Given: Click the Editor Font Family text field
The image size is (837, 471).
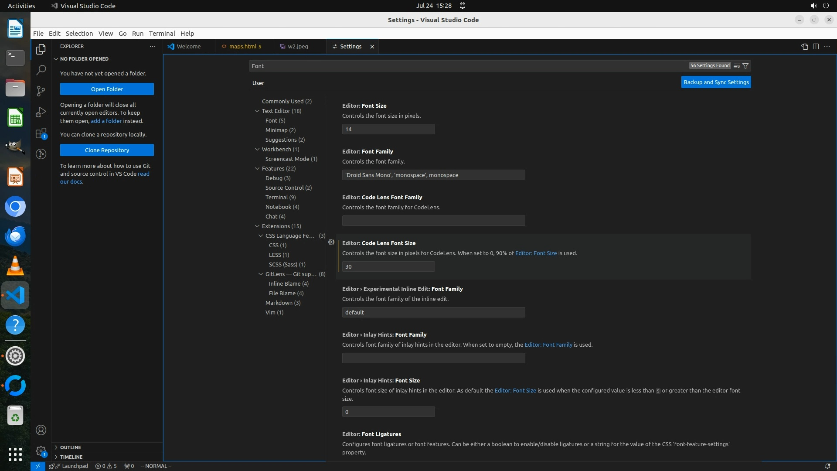Looking at the screenshot, I should [433, 175].
